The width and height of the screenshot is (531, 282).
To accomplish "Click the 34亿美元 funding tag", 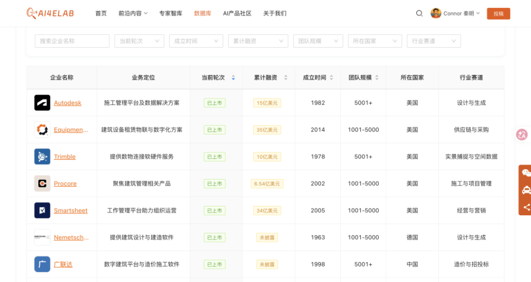I will click(267, 211).
